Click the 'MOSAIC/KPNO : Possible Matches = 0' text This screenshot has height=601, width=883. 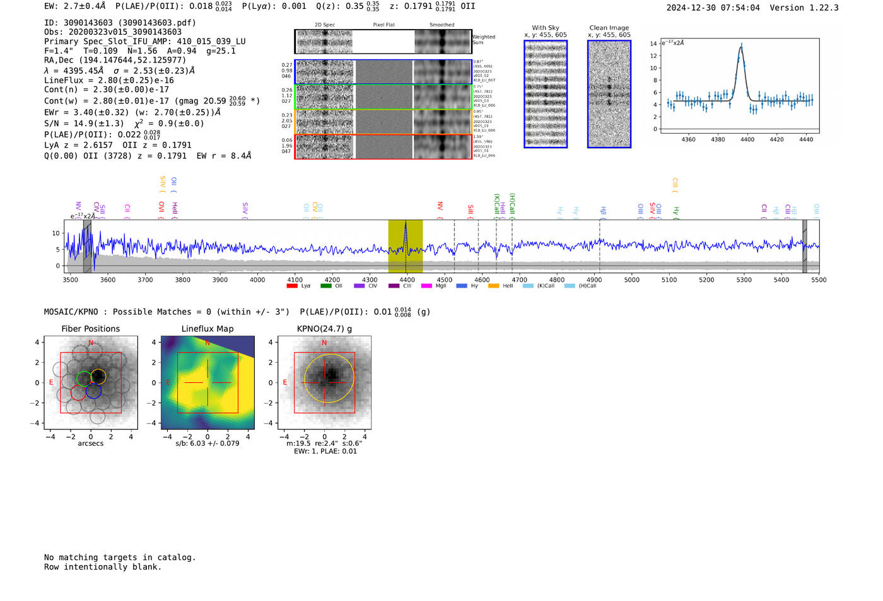(x=167, y=312)
